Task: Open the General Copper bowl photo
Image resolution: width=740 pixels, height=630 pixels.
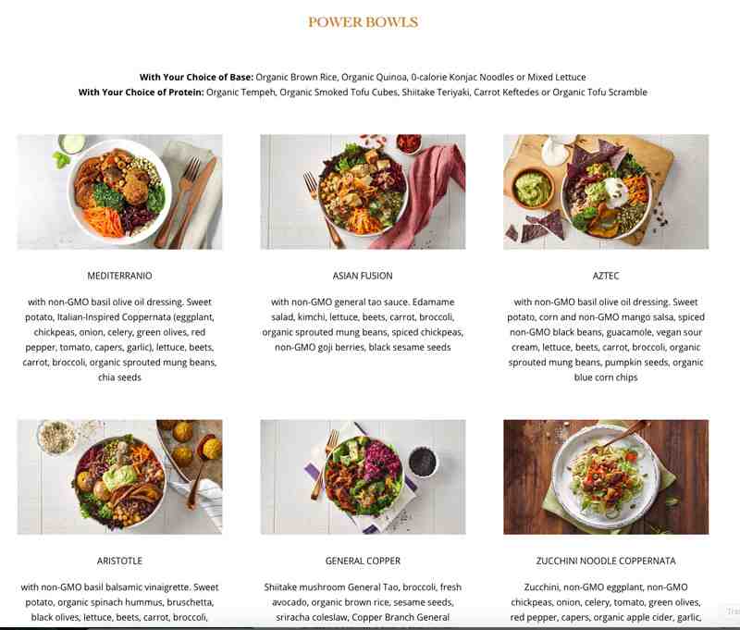Action: (x=363, y=477)
